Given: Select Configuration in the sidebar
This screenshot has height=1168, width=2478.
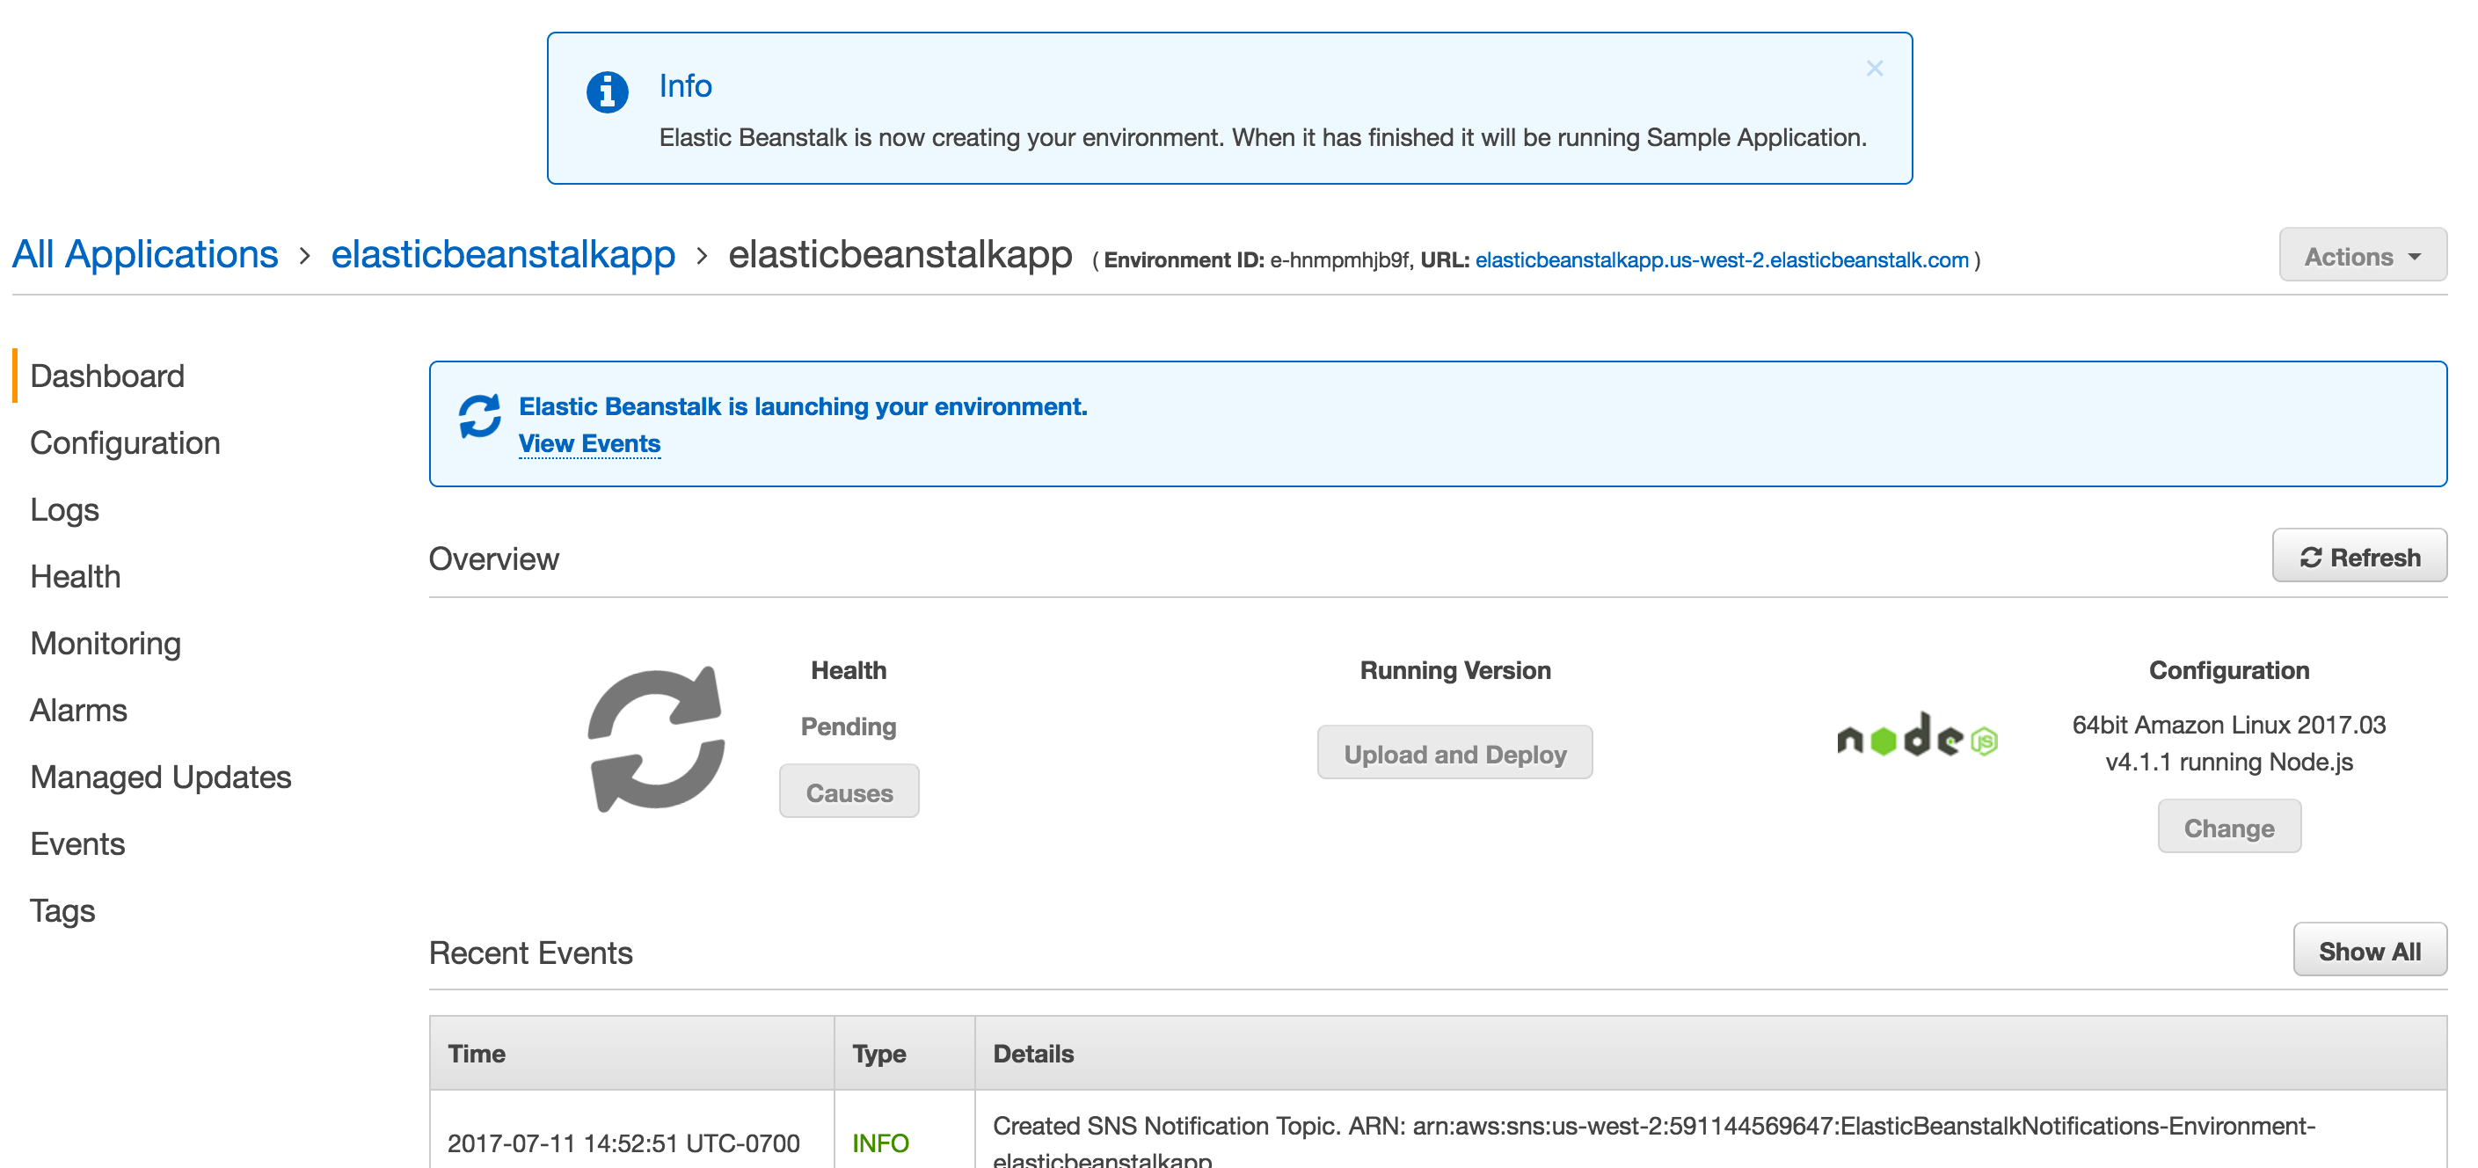Looking at the screenshot, I should tap(125, 442).
